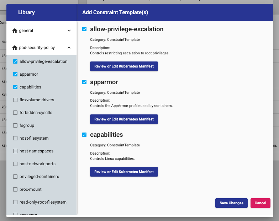Screen dimensions: 279x221
Task: Expand the general library section chevron
Action: click(x=69, y=31)
